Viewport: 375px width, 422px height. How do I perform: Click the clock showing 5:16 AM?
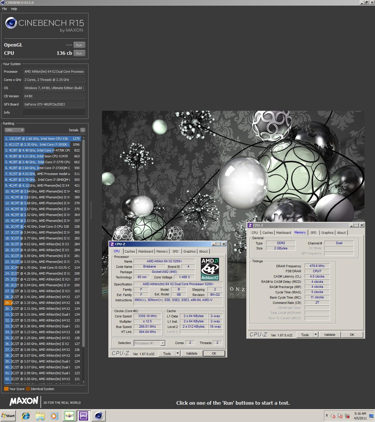point(360,414)
